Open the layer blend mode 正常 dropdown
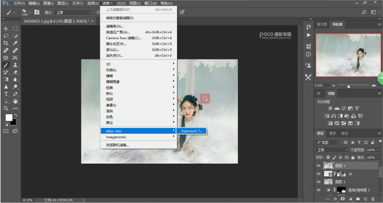383x203 pixels. (332, 150)
